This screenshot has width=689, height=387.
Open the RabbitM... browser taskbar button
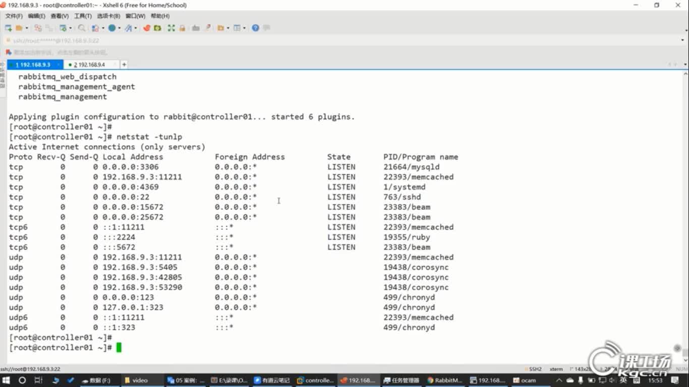(445, 380)
